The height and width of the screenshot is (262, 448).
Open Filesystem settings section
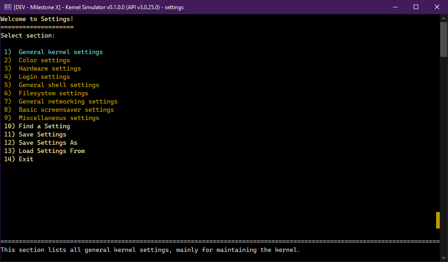[53, 93]
